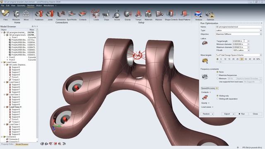Open the Edit menu

pos(8,5)
